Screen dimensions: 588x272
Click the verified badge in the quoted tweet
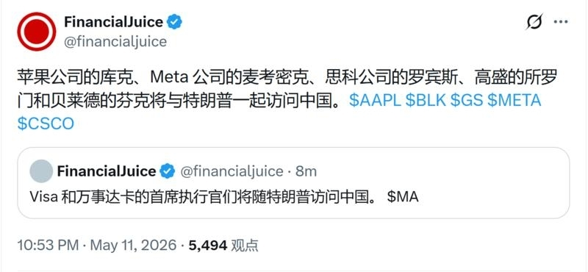point(168,171)
